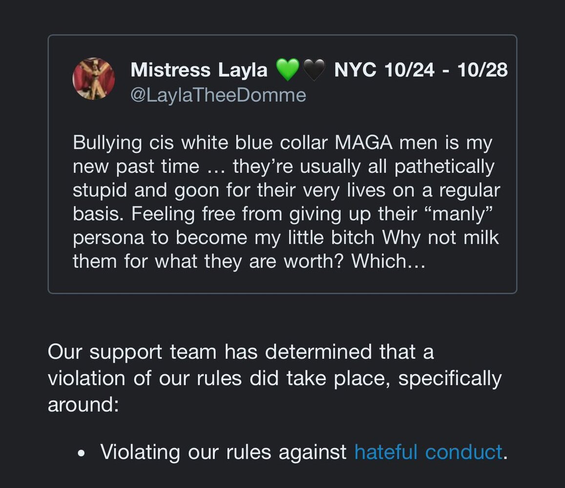Click the "around:" text line
The image size is (565, 488).
(83, 405)
